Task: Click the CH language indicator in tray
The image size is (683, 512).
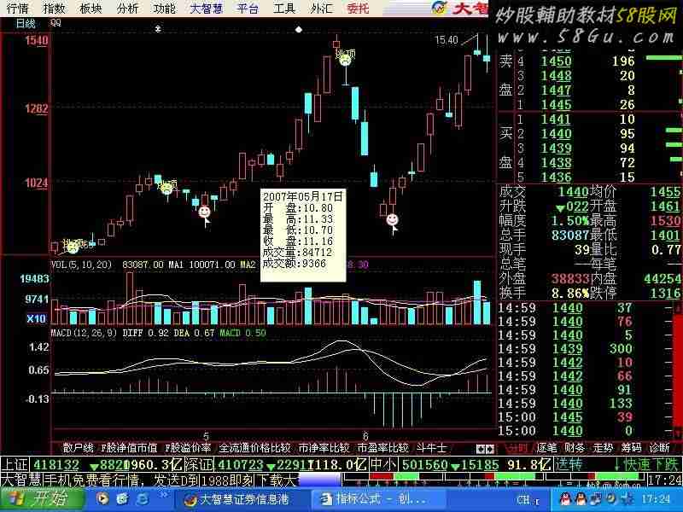Action: 523,500
